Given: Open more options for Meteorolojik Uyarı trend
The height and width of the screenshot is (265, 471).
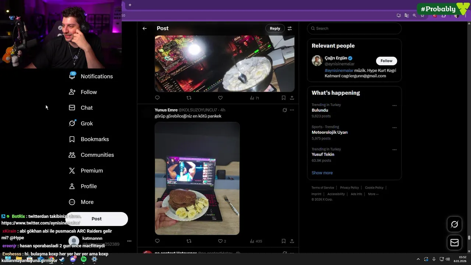Looking at the screenshot, I should 394,128.
